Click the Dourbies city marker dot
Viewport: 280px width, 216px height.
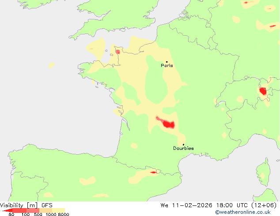pos(183,145)
